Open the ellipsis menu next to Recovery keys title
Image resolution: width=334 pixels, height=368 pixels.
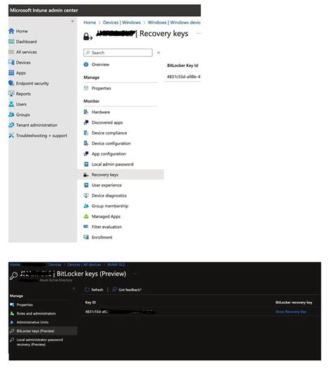pos(199,34)
